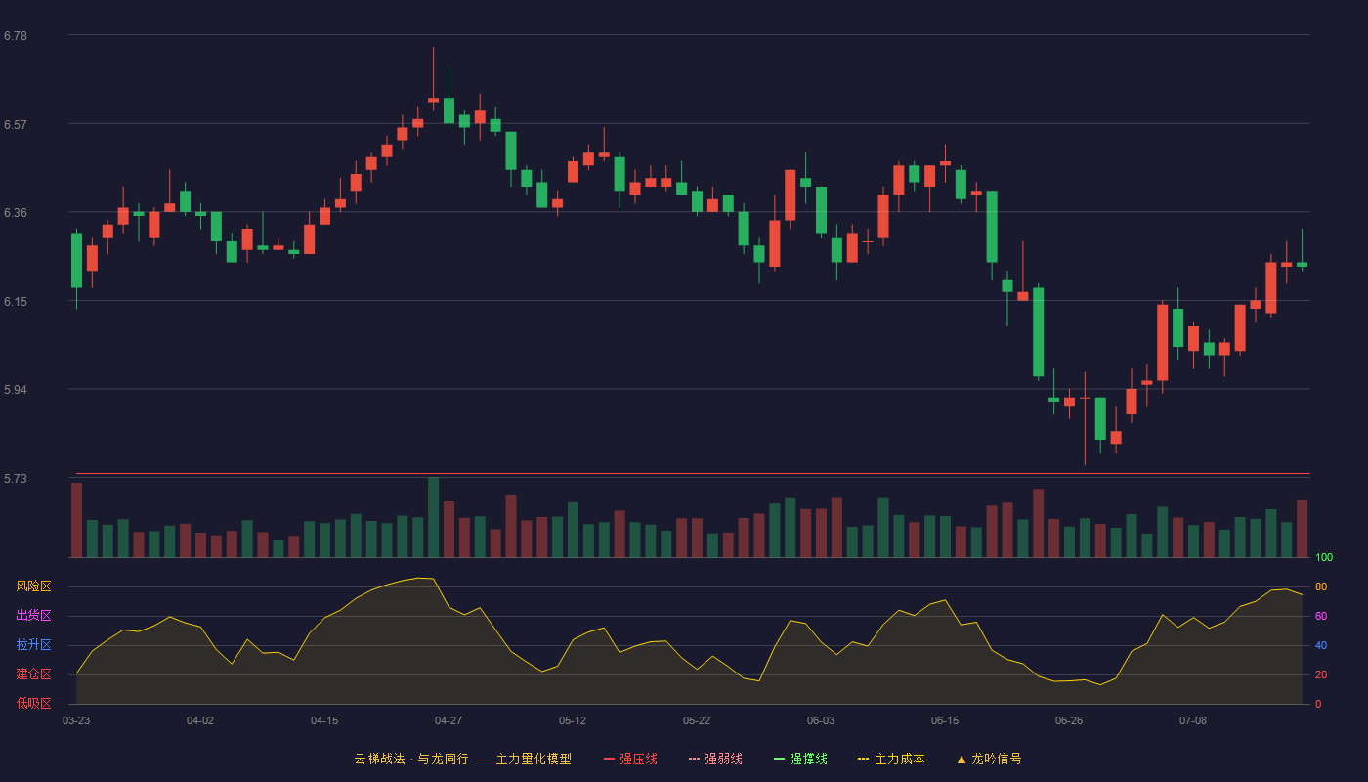Click the 低吸区 zone label
The width and height of the screenshot is (1368, 782).
coord(33,703)
